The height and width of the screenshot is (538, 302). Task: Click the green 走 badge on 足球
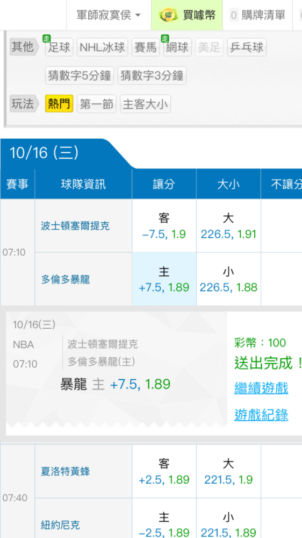46,39
